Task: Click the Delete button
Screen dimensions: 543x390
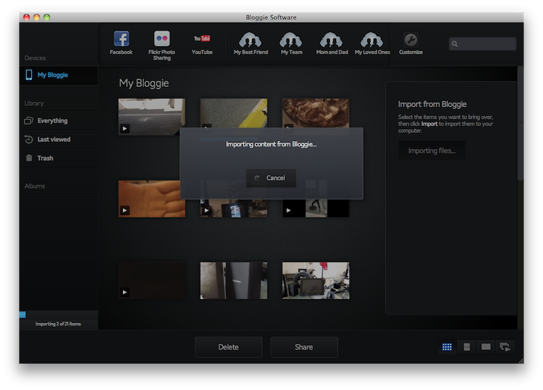Action: click(229, 347)
